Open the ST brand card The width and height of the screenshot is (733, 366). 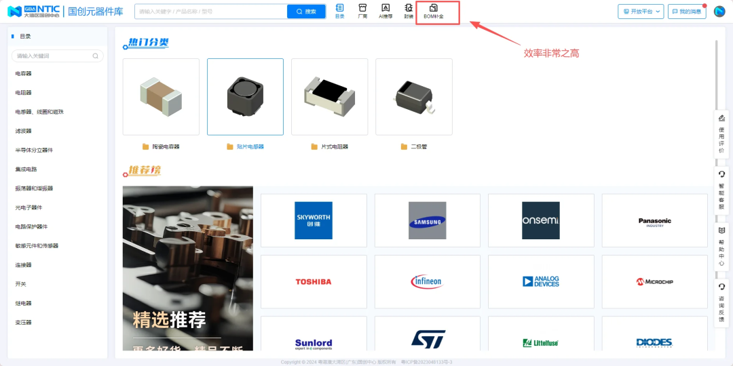(428, 333)
